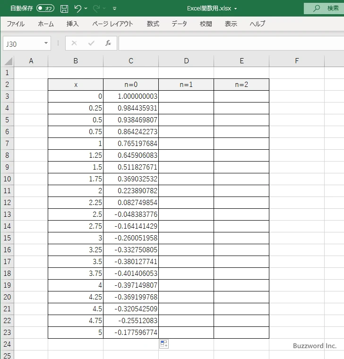Click the Redo arrow icon
The height and width of the screenshot is (359, 344).
(x=96, y=9)
